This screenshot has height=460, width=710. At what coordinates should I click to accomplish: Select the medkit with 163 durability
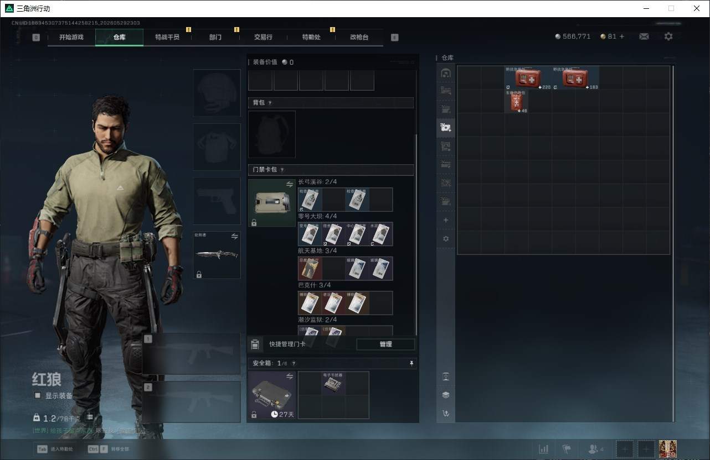(x=575, y=78)
